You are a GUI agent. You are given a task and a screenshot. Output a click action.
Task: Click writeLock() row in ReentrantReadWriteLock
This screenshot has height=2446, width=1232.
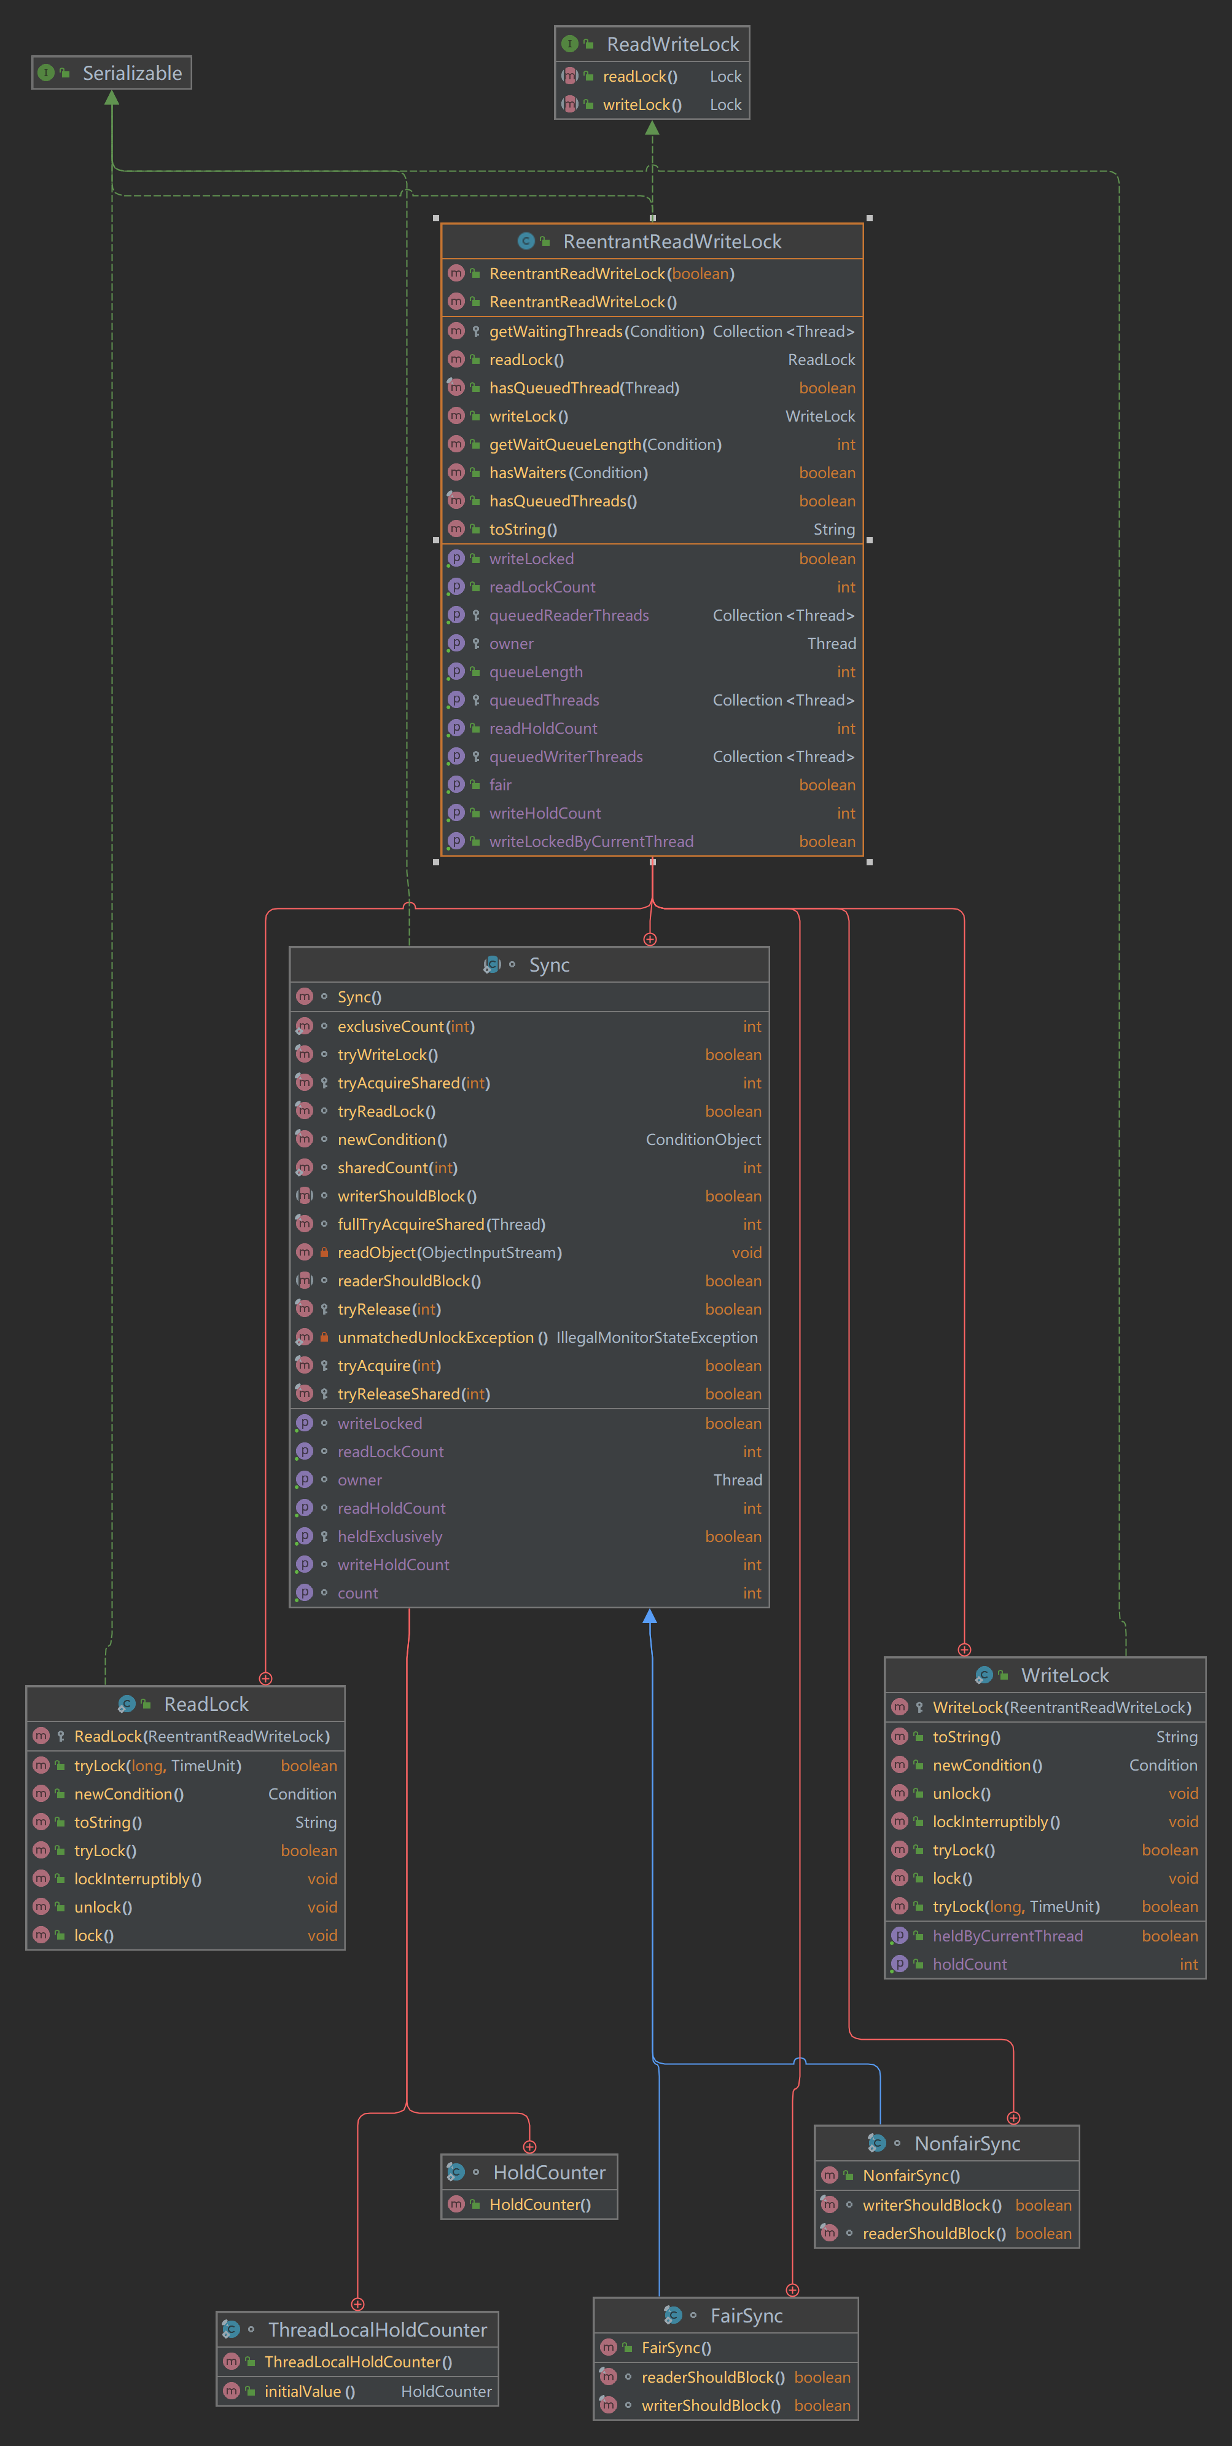coord(652,416)
